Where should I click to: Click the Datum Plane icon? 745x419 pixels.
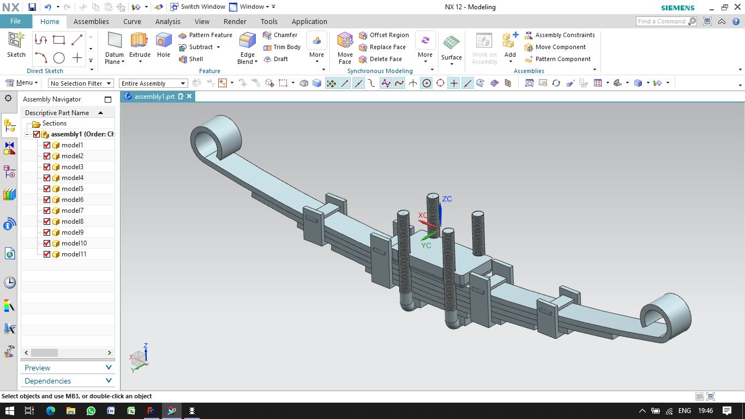(x=115, y=48)
